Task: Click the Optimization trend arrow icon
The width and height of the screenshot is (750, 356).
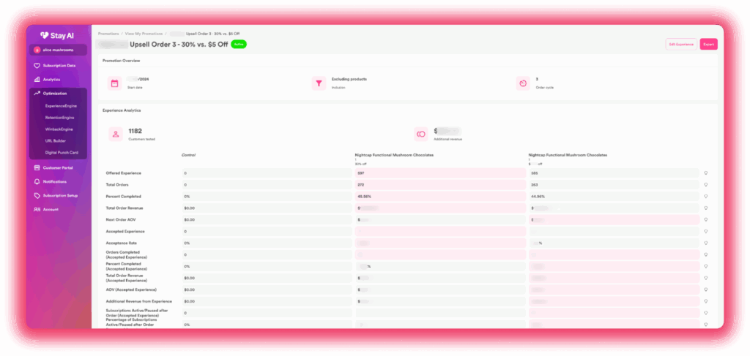Action: (37, 94)
